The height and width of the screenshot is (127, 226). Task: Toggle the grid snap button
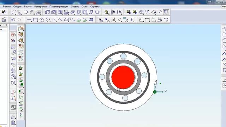point(166,12)
